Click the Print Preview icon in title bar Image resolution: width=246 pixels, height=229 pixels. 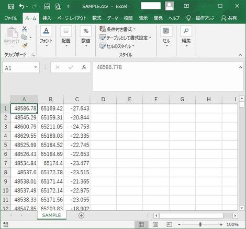(x=58, y=7)
